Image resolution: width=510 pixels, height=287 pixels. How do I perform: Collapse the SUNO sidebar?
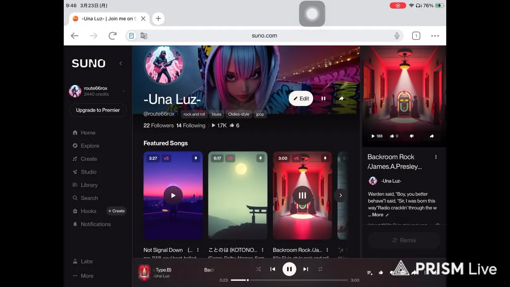tap(121, 63)
